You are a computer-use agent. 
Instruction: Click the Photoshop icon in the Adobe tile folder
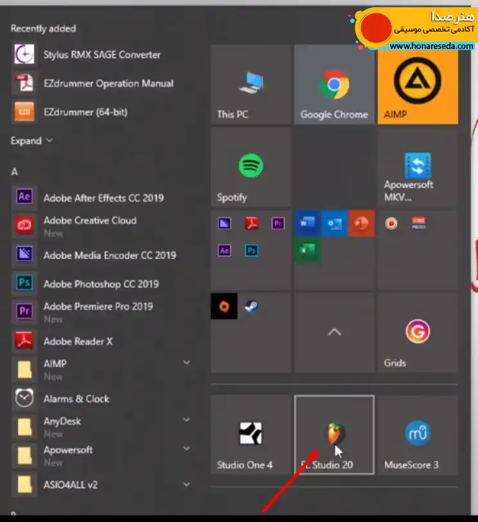(x=251, y=250)
